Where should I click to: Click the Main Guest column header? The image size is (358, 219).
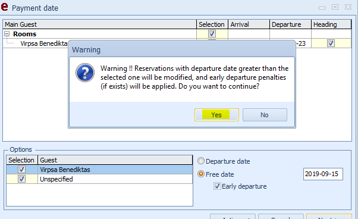tap(99, 24)
